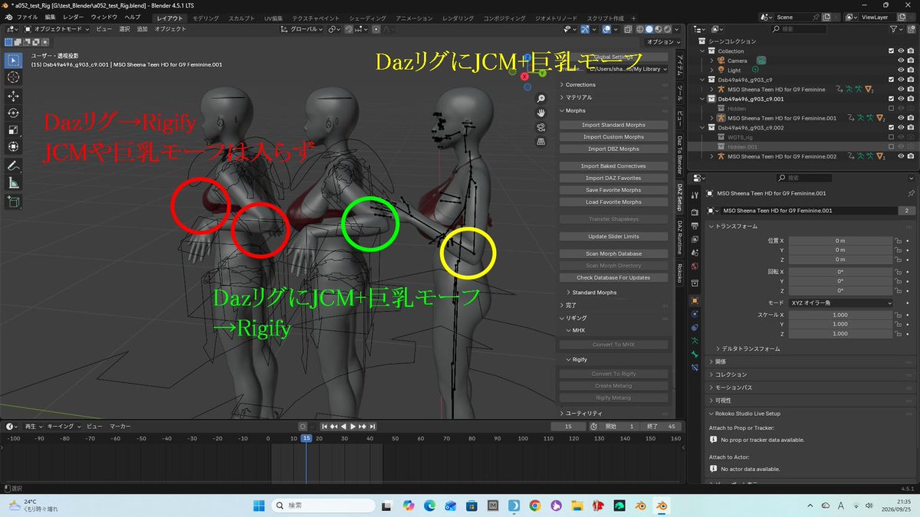Collapse the Morphs panel

point(575,111)
